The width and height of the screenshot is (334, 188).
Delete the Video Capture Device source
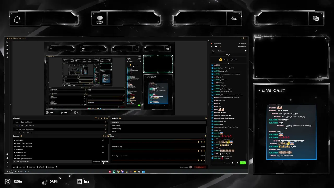pyautogui.click(x=105, y=162)
